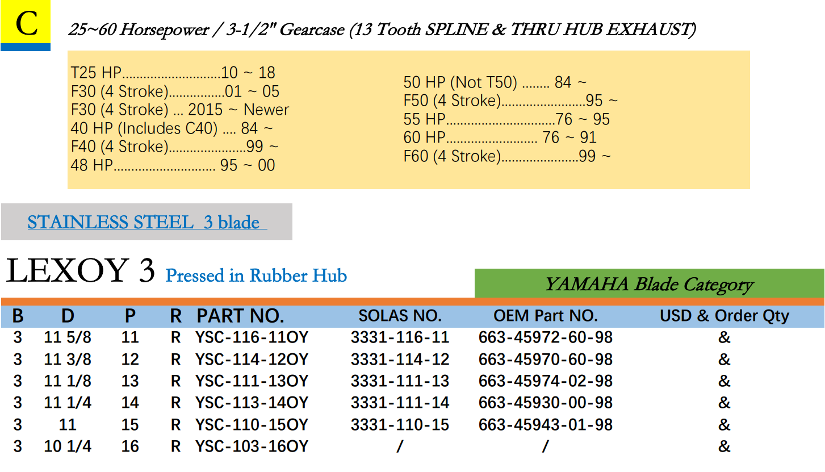Click the 11 1/4 diameter cell
The width and height of the screenshot is (825, 472).
(x=68, y=403)
